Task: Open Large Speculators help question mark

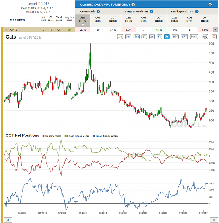Action: click(151, 11)
